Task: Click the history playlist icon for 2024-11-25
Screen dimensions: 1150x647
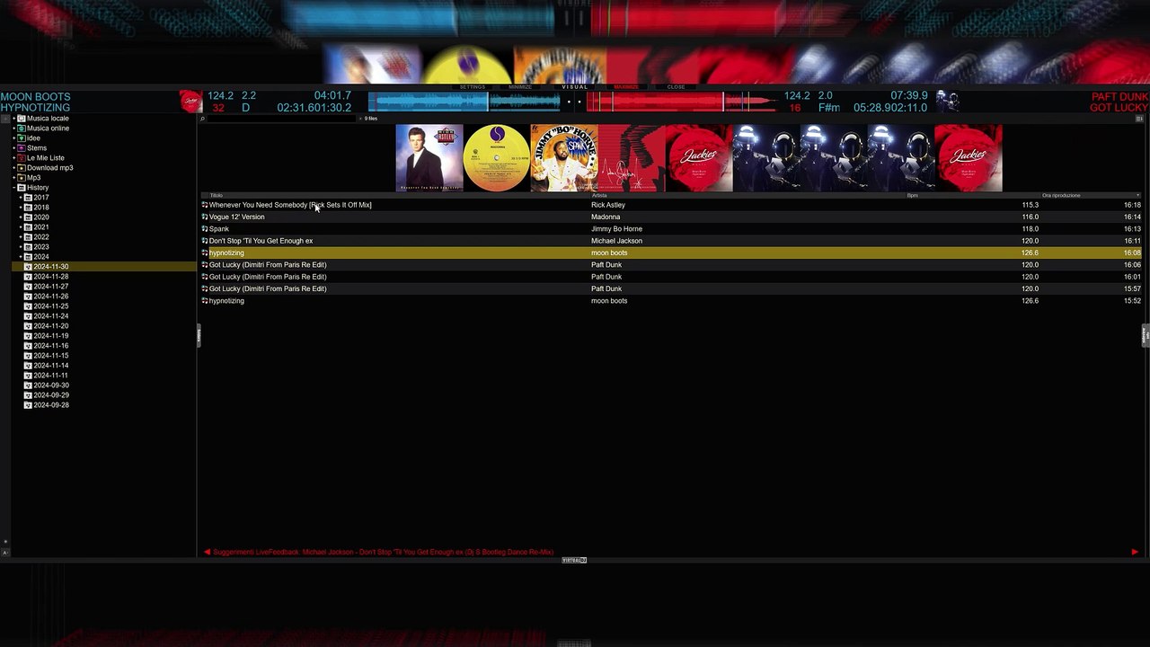Action: point(29,306)
